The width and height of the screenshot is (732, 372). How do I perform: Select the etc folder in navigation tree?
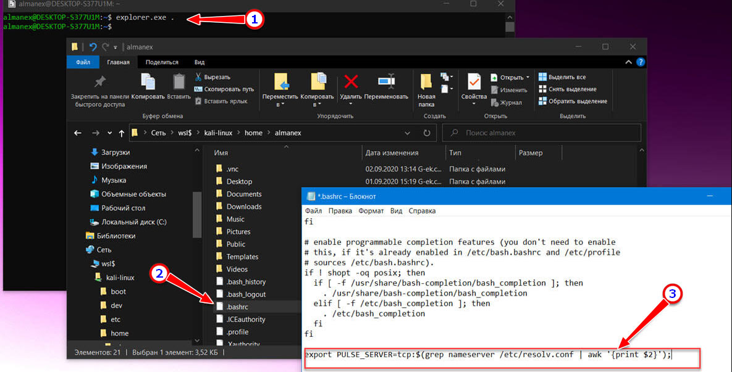(110, 320)
